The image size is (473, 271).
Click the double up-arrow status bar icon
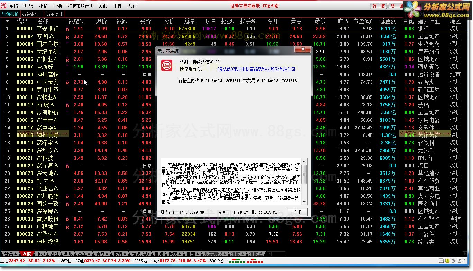[x=460, y=261]
